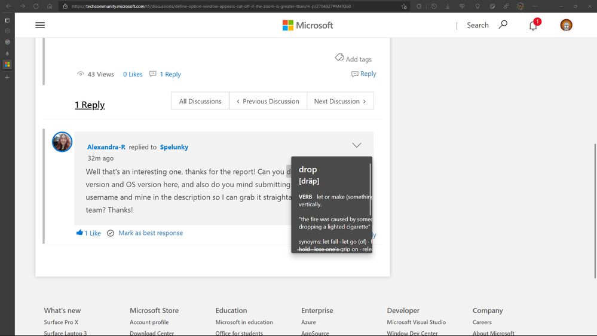597x336 pixels.
Task: Open the hamburger navigation menu
Action: [40, 25]
